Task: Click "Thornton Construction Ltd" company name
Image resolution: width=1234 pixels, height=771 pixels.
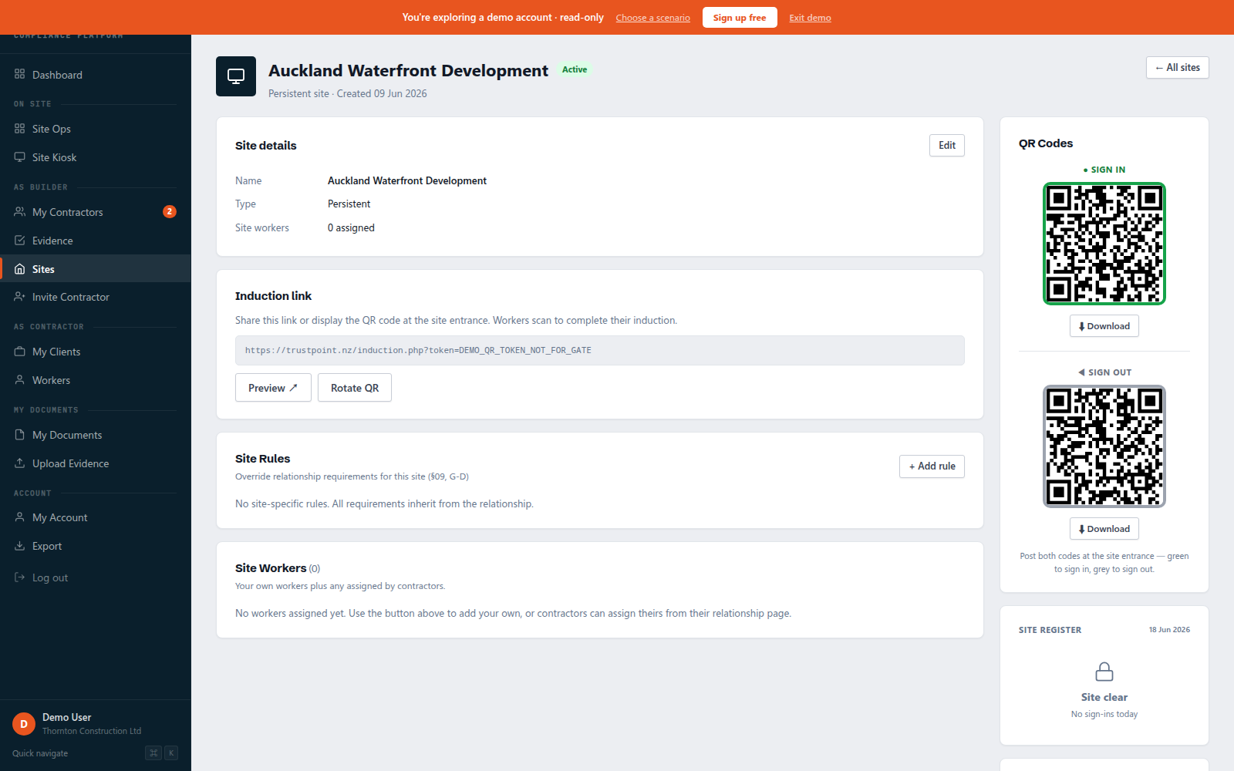Action: [x=92, y=731]
